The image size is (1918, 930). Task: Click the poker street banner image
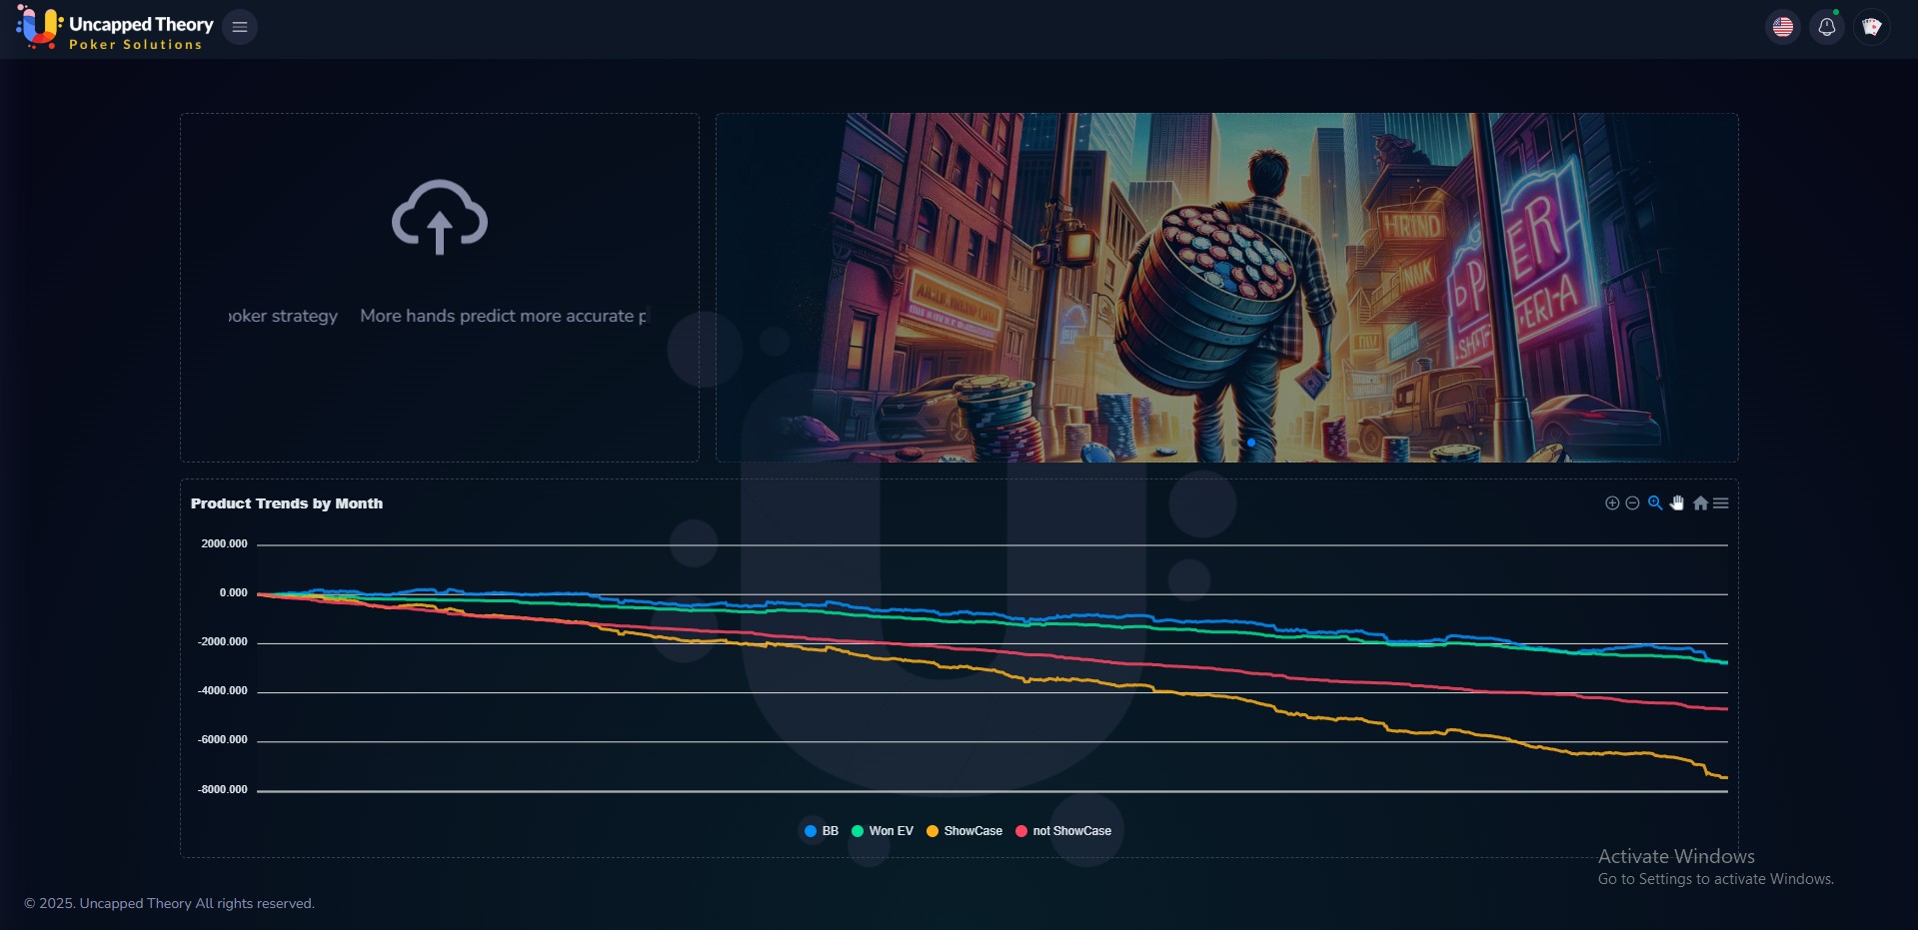1227,288
